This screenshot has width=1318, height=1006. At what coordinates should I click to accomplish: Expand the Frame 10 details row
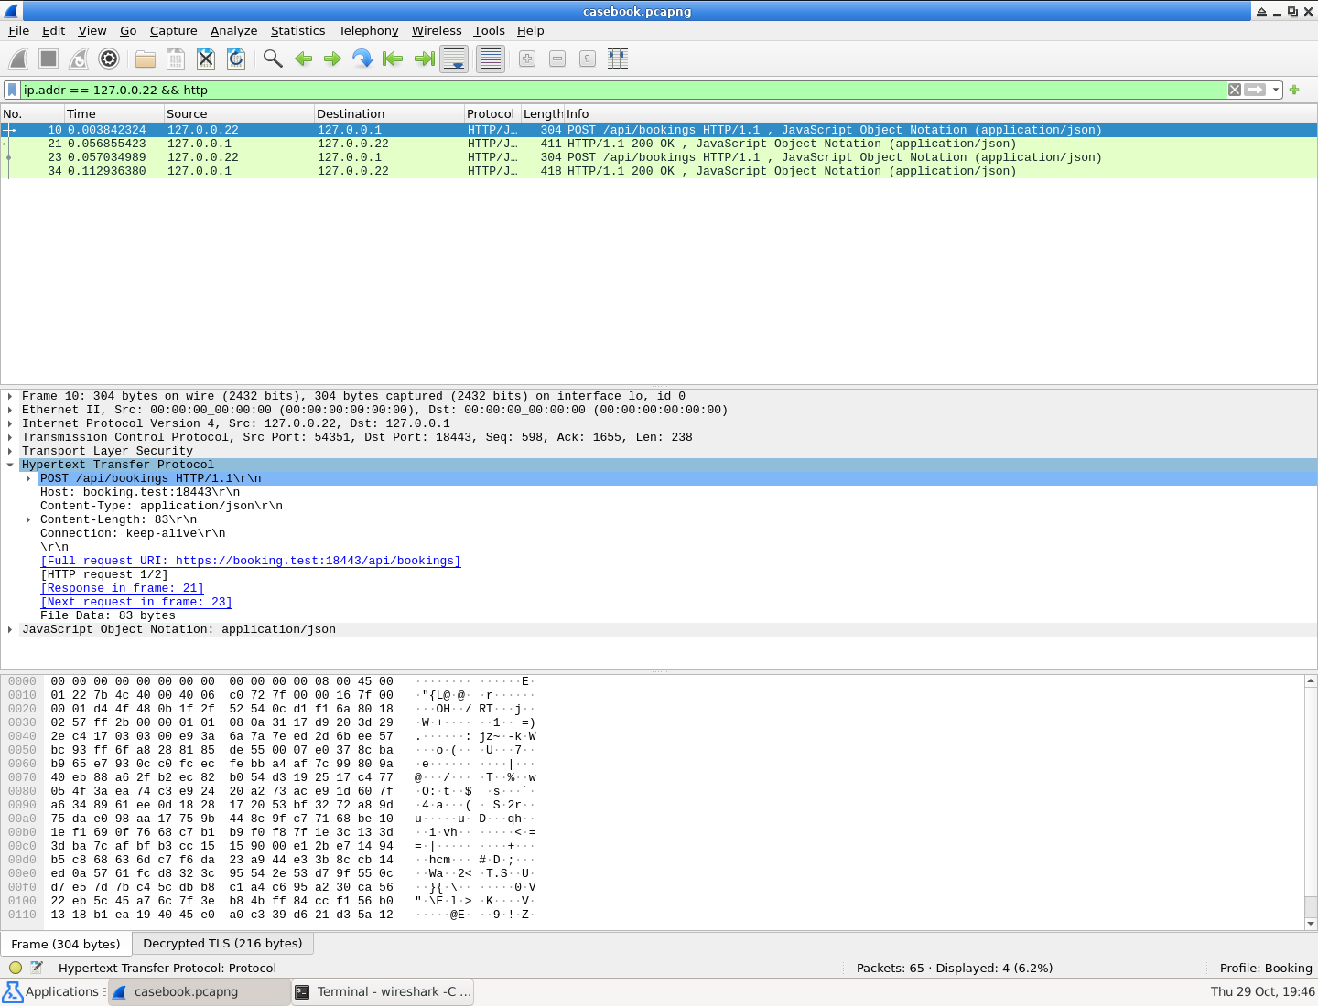click(x=10, y=397)
